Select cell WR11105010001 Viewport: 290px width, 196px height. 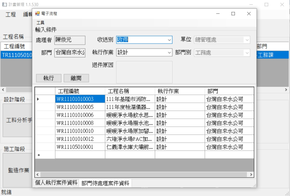click(80, 147)
